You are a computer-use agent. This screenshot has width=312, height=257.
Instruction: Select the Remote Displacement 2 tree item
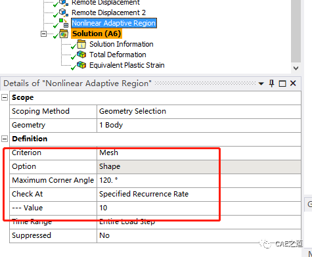click(108, 12)
